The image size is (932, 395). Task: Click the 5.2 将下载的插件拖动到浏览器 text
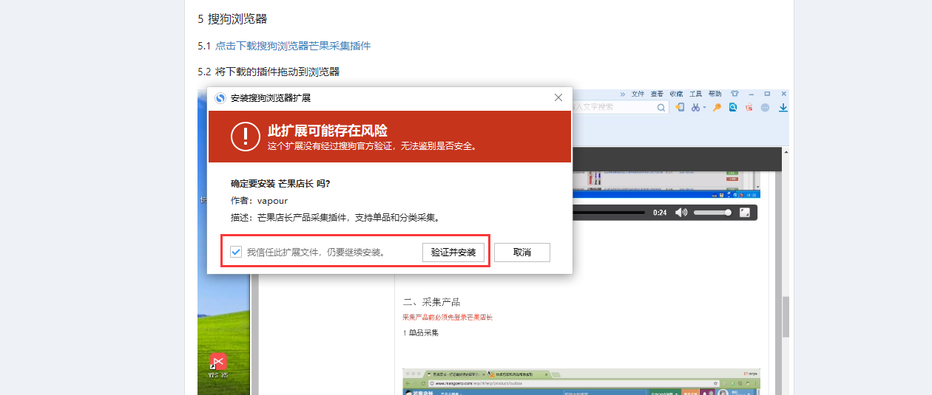click(269, 72)
